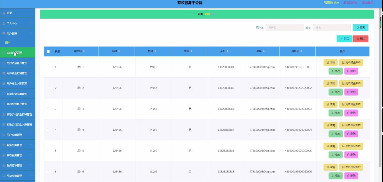Click the icon beside 用户资金扣减管理 in sidebar
Image resolution: width=383 pixels, height=182 pixels.
click(4, 73)
